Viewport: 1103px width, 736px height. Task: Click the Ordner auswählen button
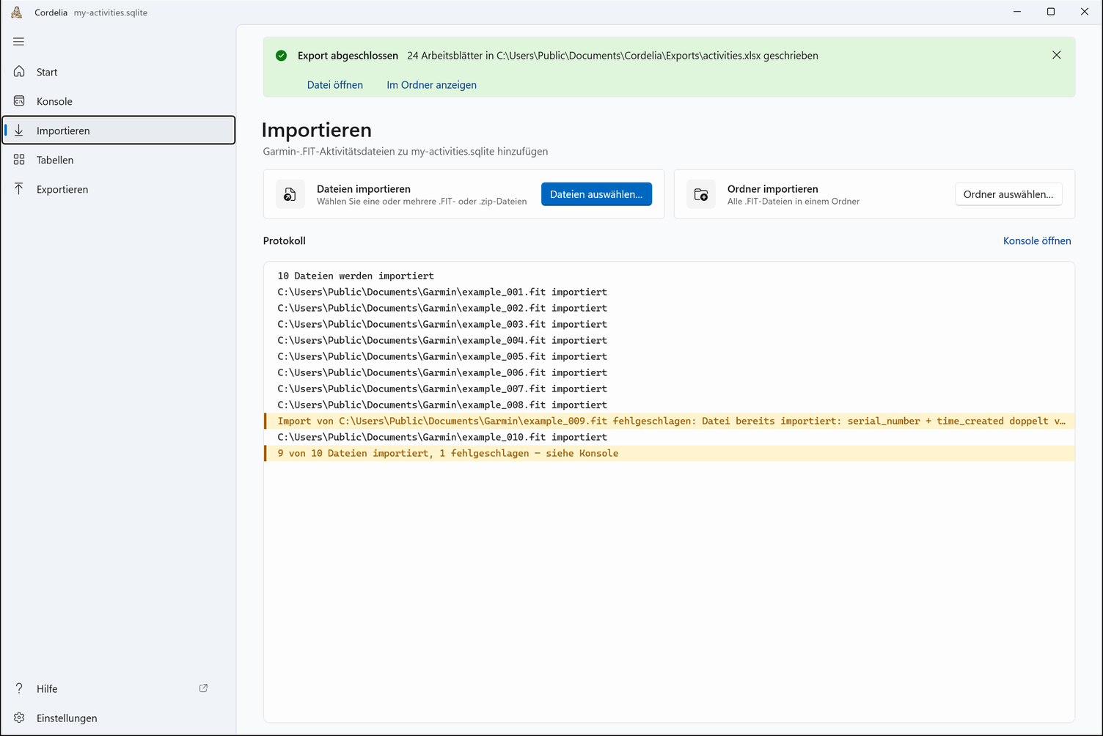[1008, 194]
